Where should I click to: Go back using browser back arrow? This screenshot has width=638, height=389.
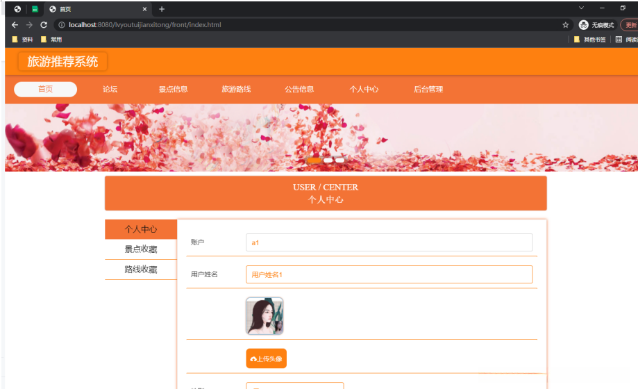[15, 25]
